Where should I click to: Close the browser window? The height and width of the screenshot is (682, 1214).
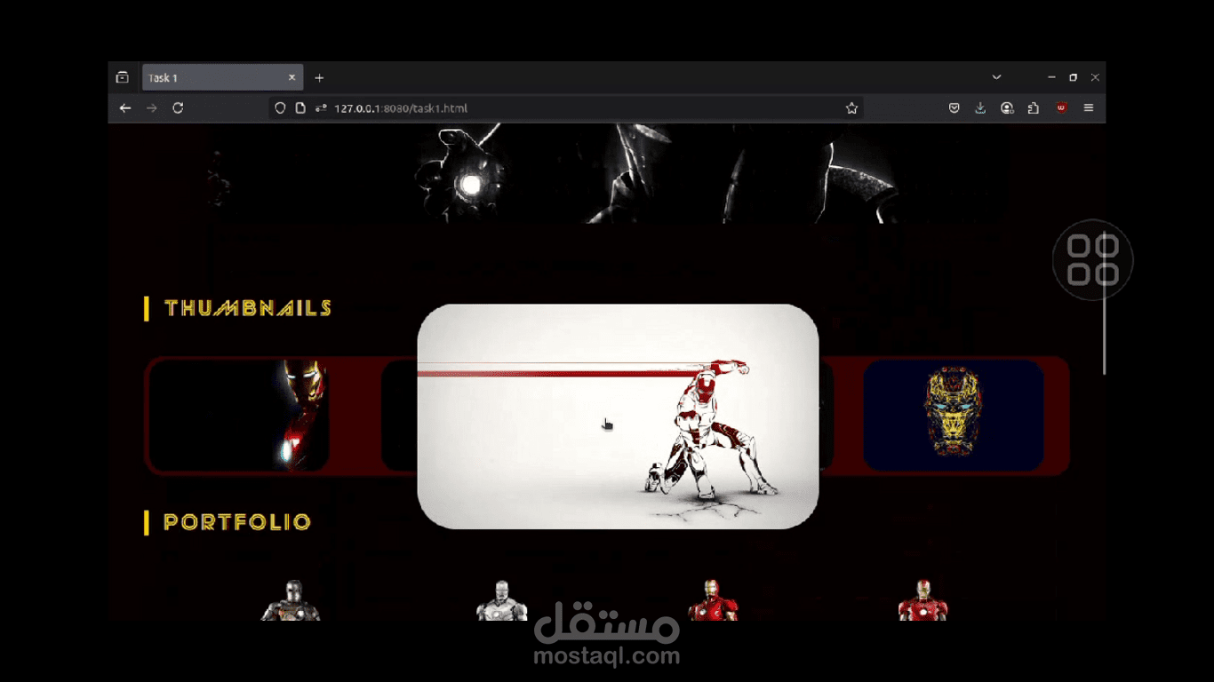tap(1095, 77)
